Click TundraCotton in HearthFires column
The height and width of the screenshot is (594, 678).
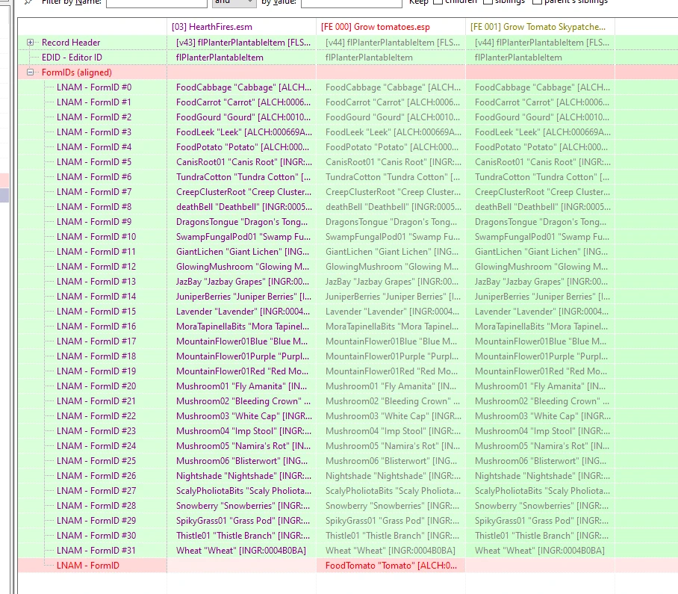243,177
